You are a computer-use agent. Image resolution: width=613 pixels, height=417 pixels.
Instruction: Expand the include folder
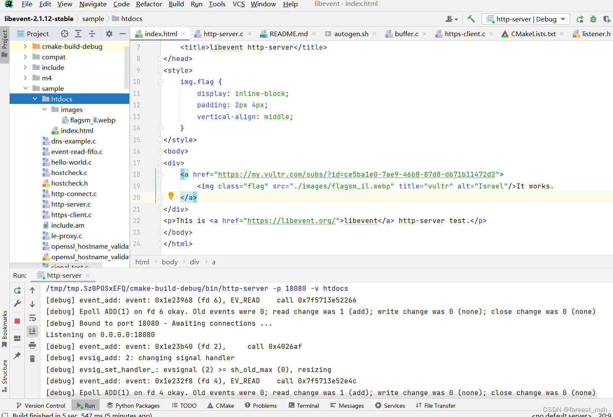(26, 67)
